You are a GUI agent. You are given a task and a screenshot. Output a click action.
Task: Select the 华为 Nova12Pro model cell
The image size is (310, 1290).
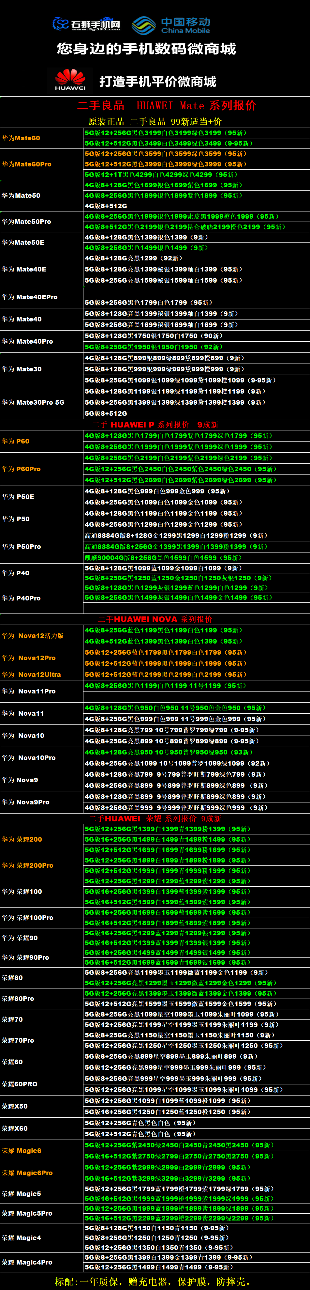[41, 658]
